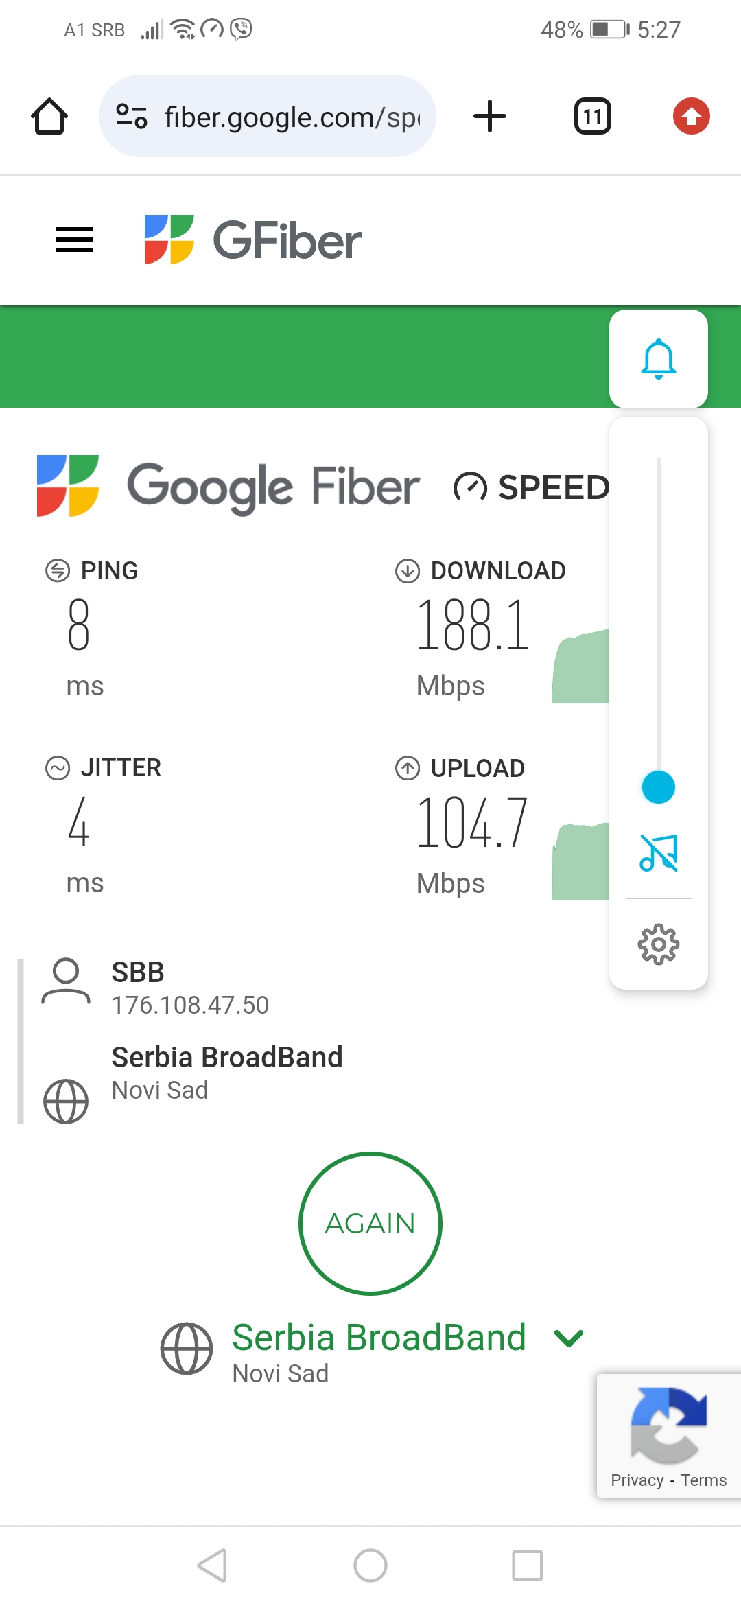741x1606 pixels.
Task: Open the gear settings icon
Action: (x=658, y=944)
